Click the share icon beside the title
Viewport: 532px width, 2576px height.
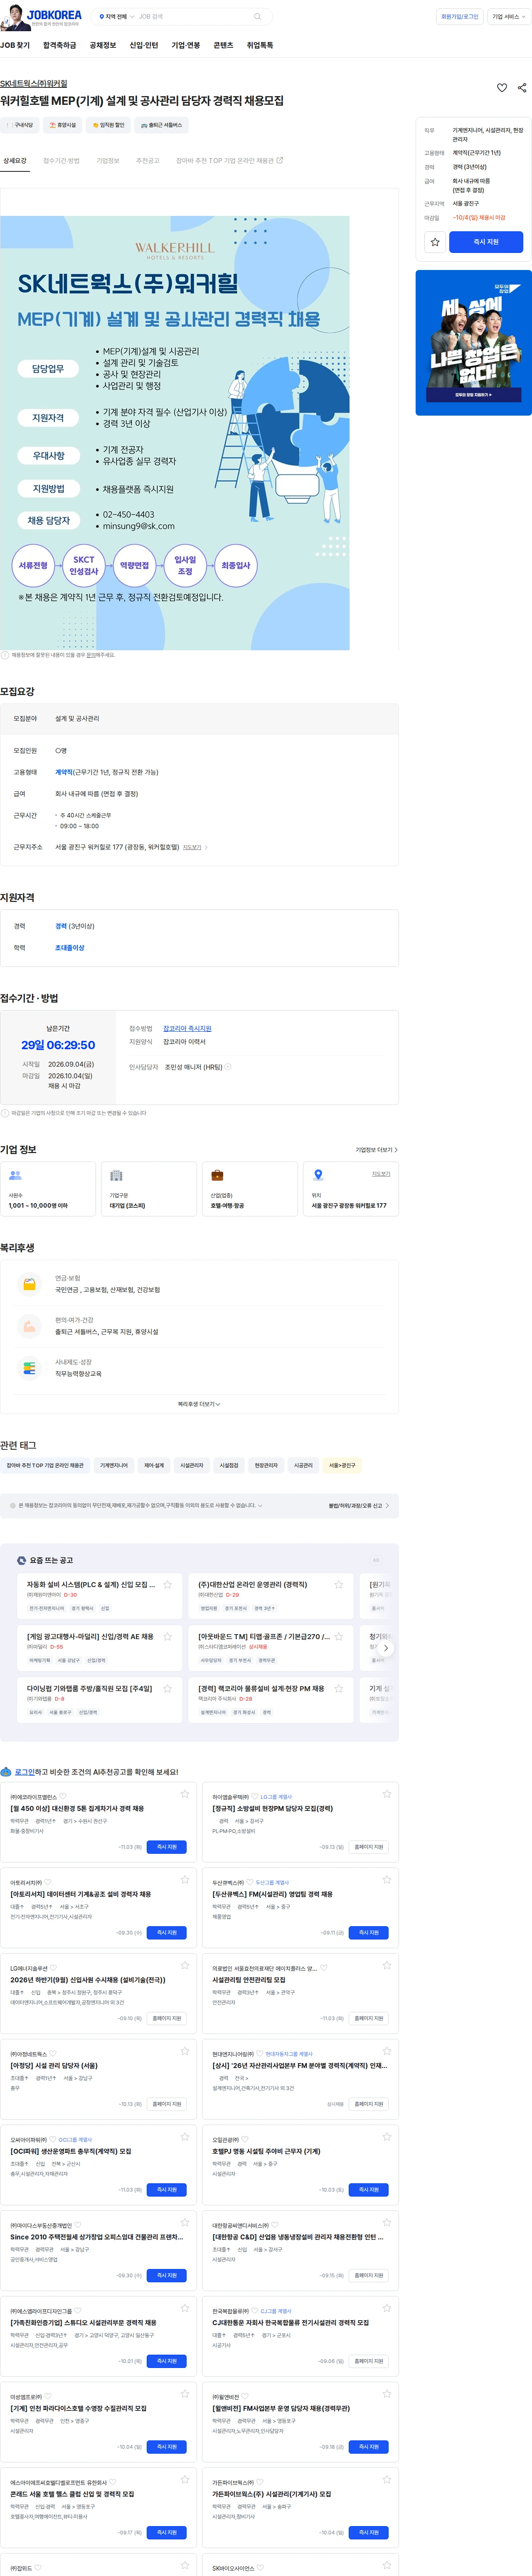(522, 88)
